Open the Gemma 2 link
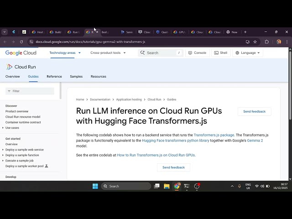The image size is (292, 219). coord(255,141)
